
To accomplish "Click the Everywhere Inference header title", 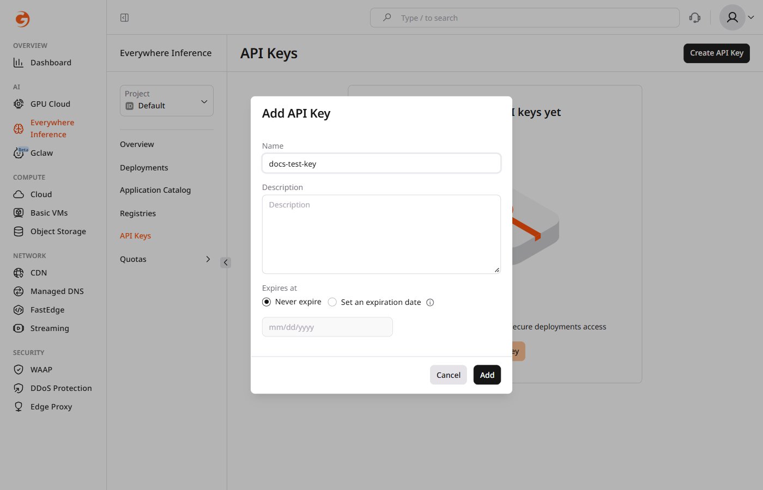I will (166, 53).
